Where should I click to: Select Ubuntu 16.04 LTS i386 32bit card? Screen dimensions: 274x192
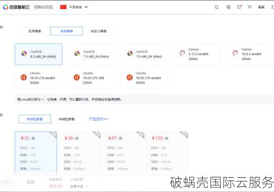tap(91, 78)
